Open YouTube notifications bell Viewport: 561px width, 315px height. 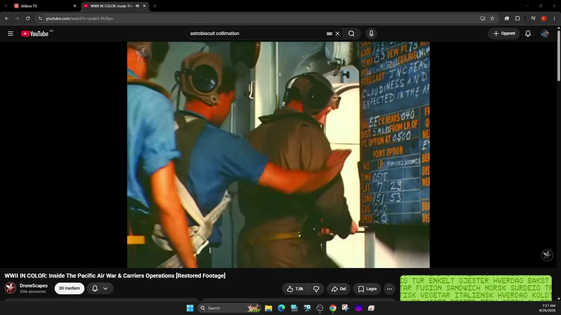coord(528,34)
